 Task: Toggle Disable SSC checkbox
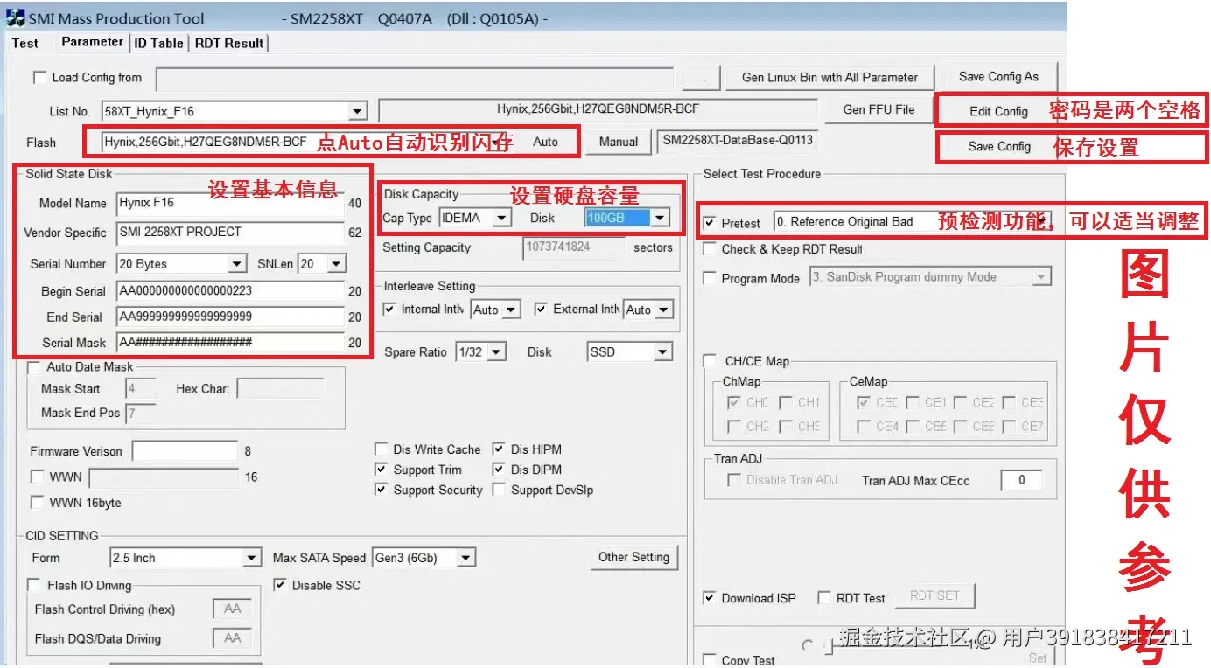click(280, 585)
